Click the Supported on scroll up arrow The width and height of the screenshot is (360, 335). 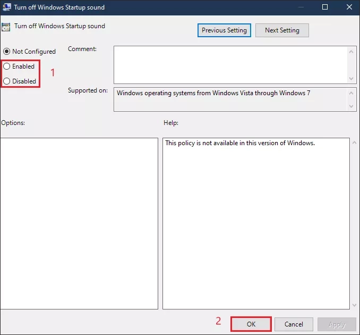tap(351, 93)
